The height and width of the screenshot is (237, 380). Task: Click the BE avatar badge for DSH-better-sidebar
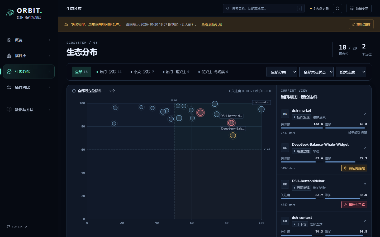[x=285, y=184]
